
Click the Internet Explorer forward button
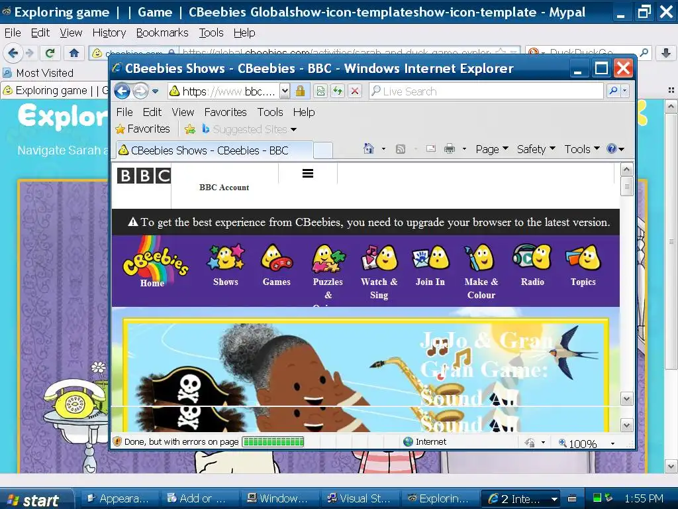point(140,91)
